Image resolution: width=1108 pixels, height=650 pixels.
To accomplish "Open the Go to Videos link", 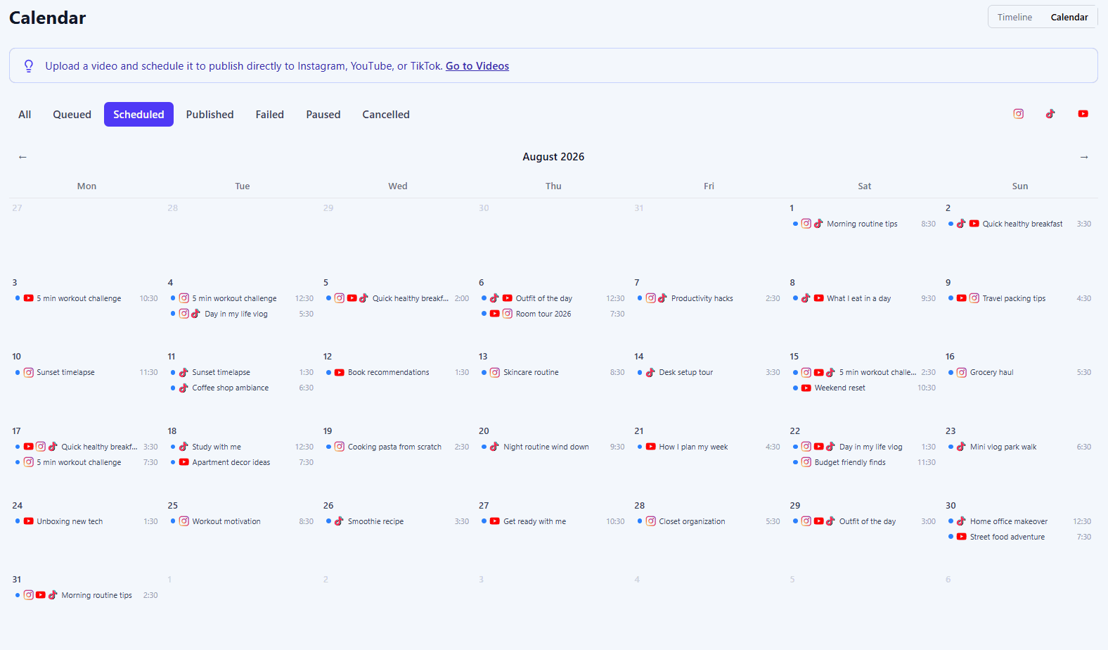I will pos(477,66).
